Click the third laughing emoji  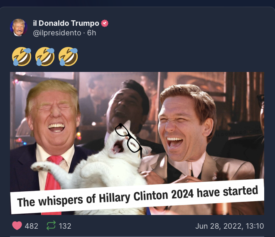(x=68, y=57)
